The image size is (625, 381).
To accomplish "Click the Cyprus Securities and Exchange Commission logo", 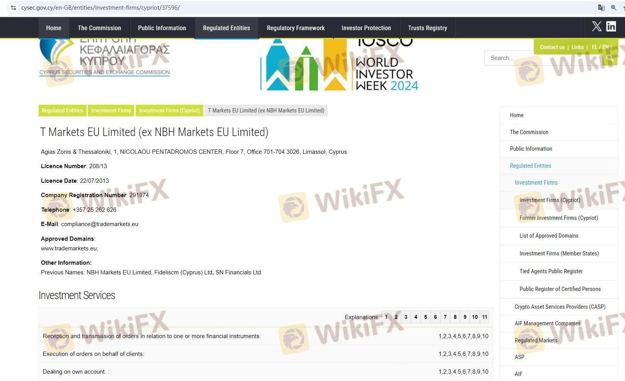I will [x=104, y=58].
